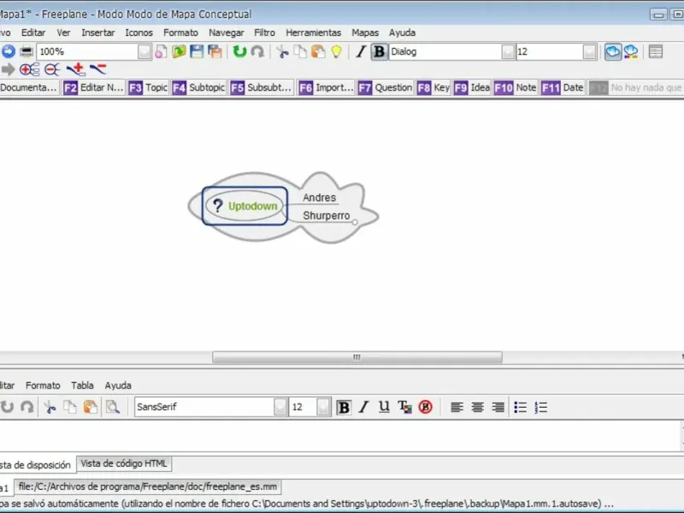
Task: Apply F10 Note style
Action: tap(516, 88)
